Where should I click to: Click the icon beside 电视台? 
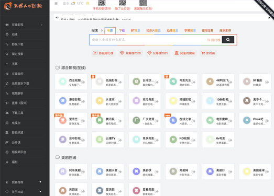tap(7, 123)
